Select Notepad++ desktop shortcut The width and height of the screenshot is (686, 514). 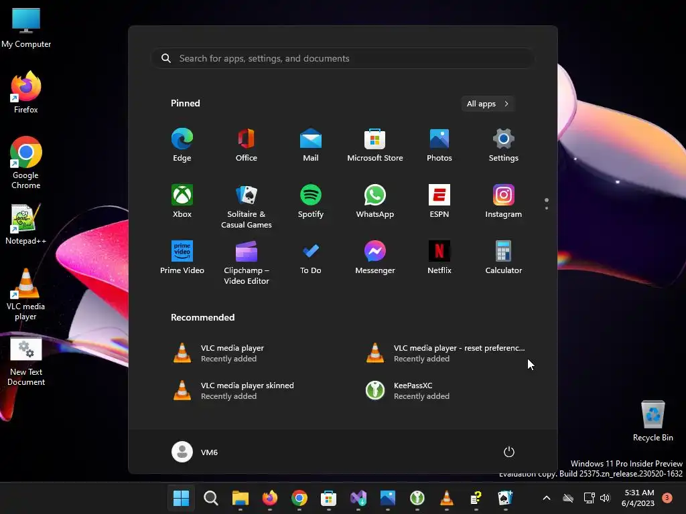click(x=26, y=224)
